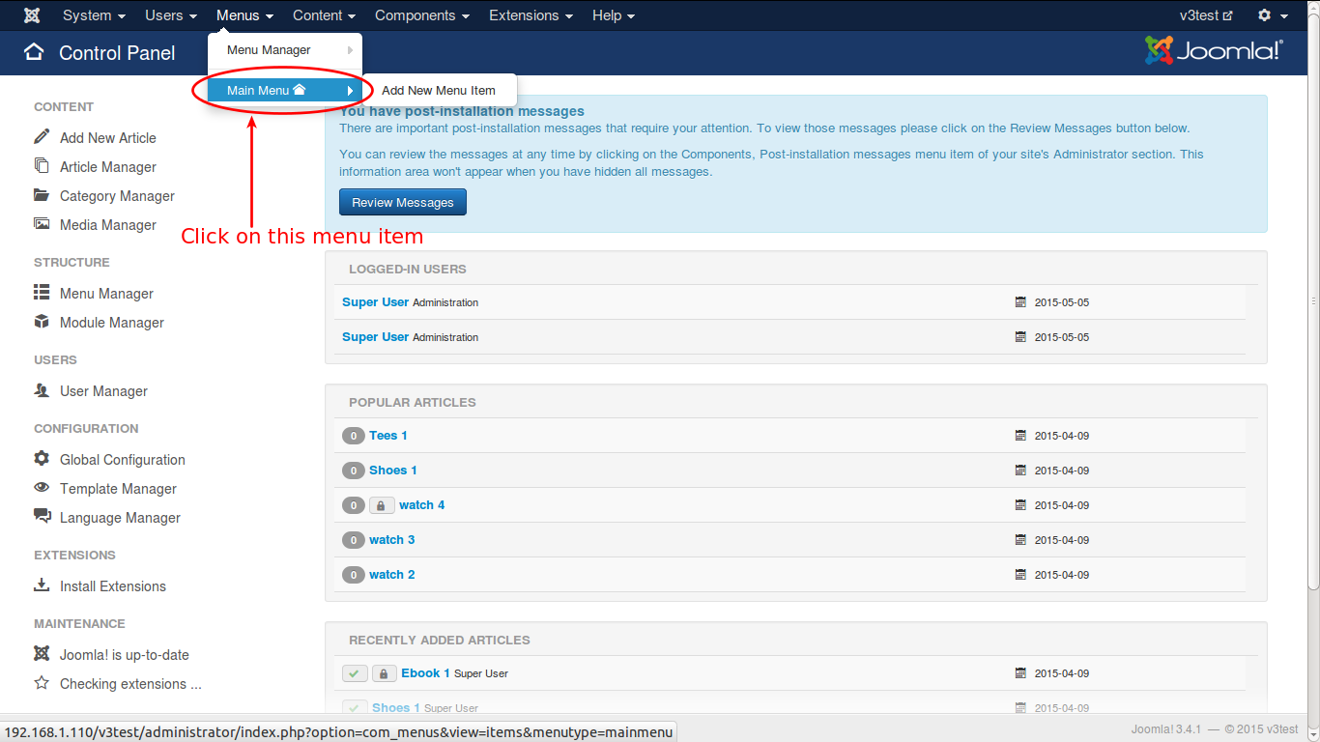1320x742 pixels.
Task: Click the Module Manager cube icon
Action: pos(42,322)
